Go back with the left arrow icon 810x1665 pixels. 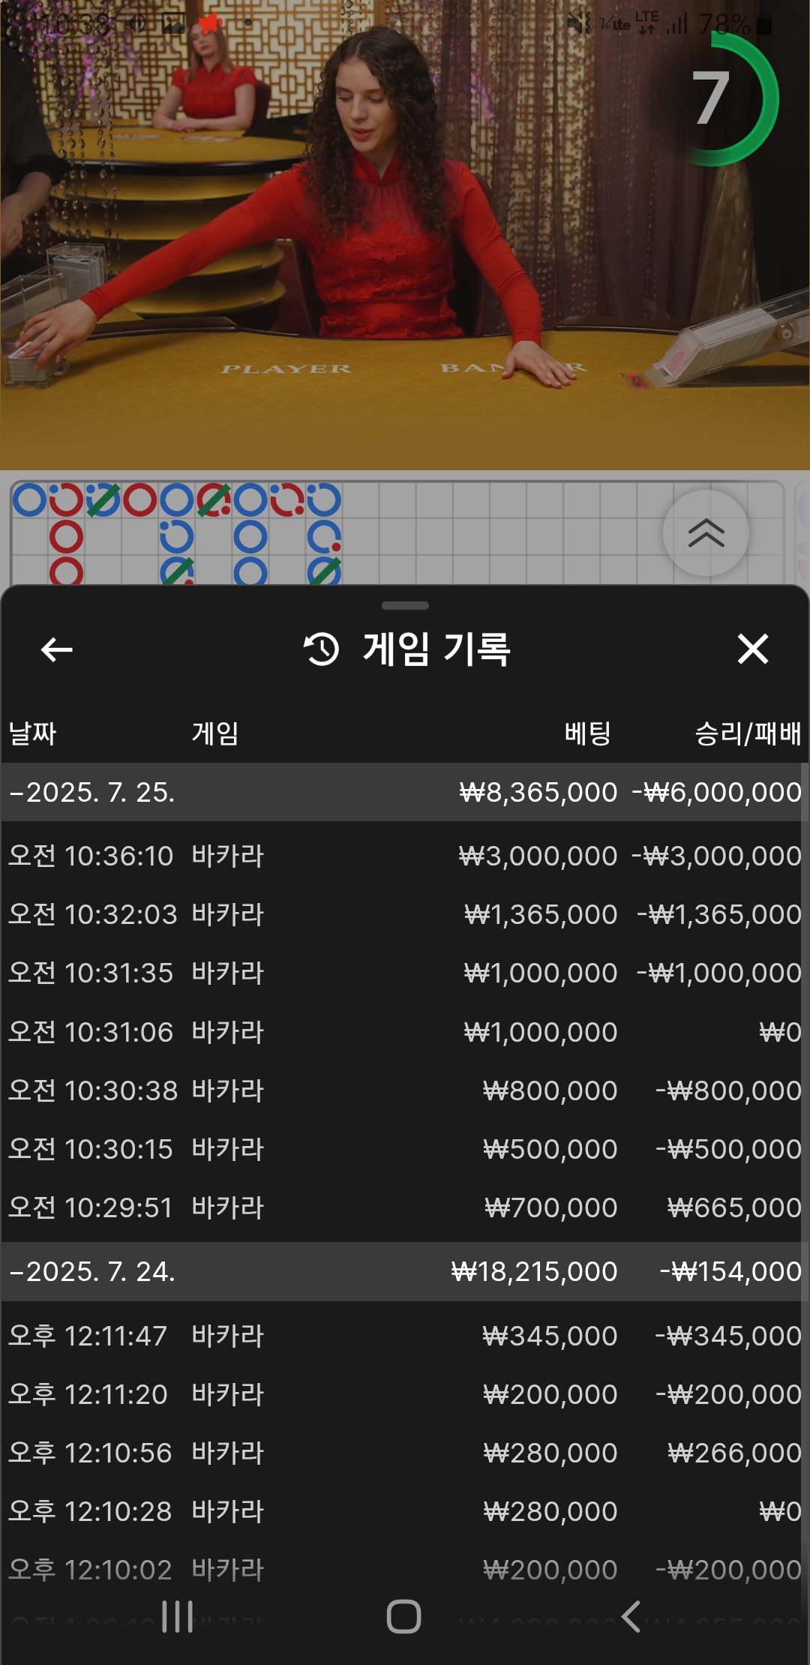click(56, 649)
